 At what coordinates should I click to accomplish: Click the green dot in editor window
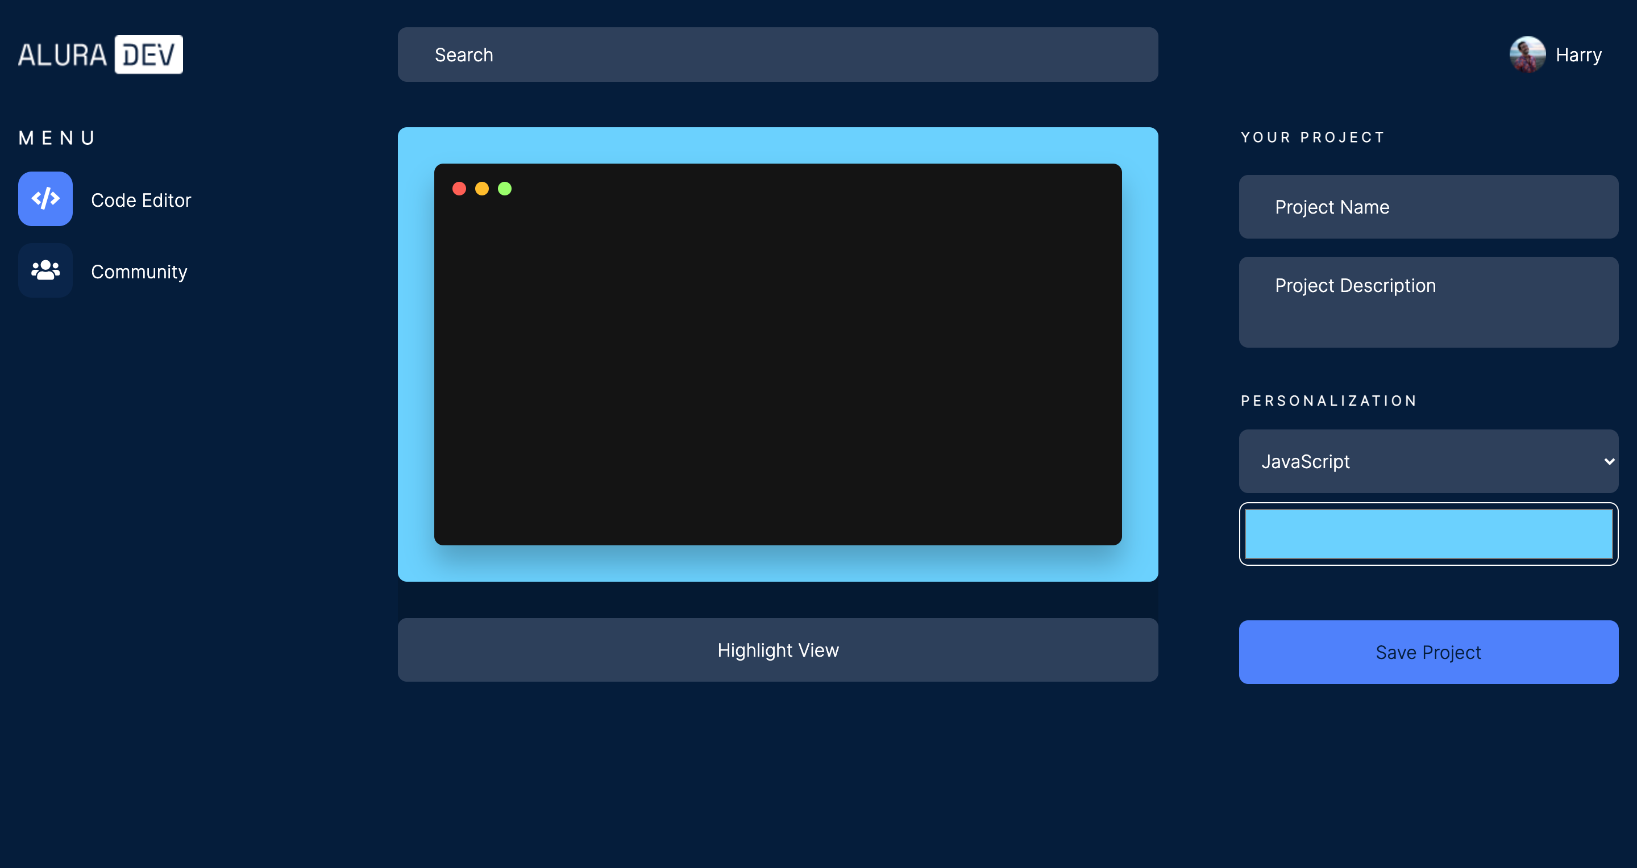505,189
